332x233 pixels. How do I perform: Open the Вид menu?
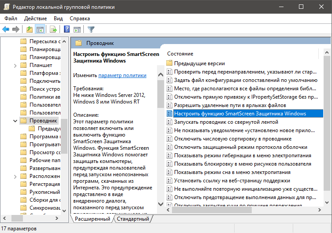pyautogui.click(x=58, y=18)
